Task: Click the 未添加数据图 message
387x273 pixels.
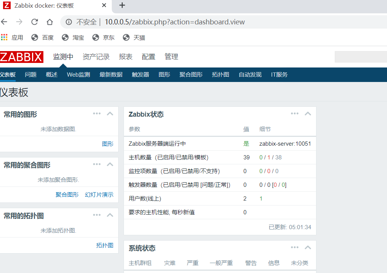Action: coord(58,129)
